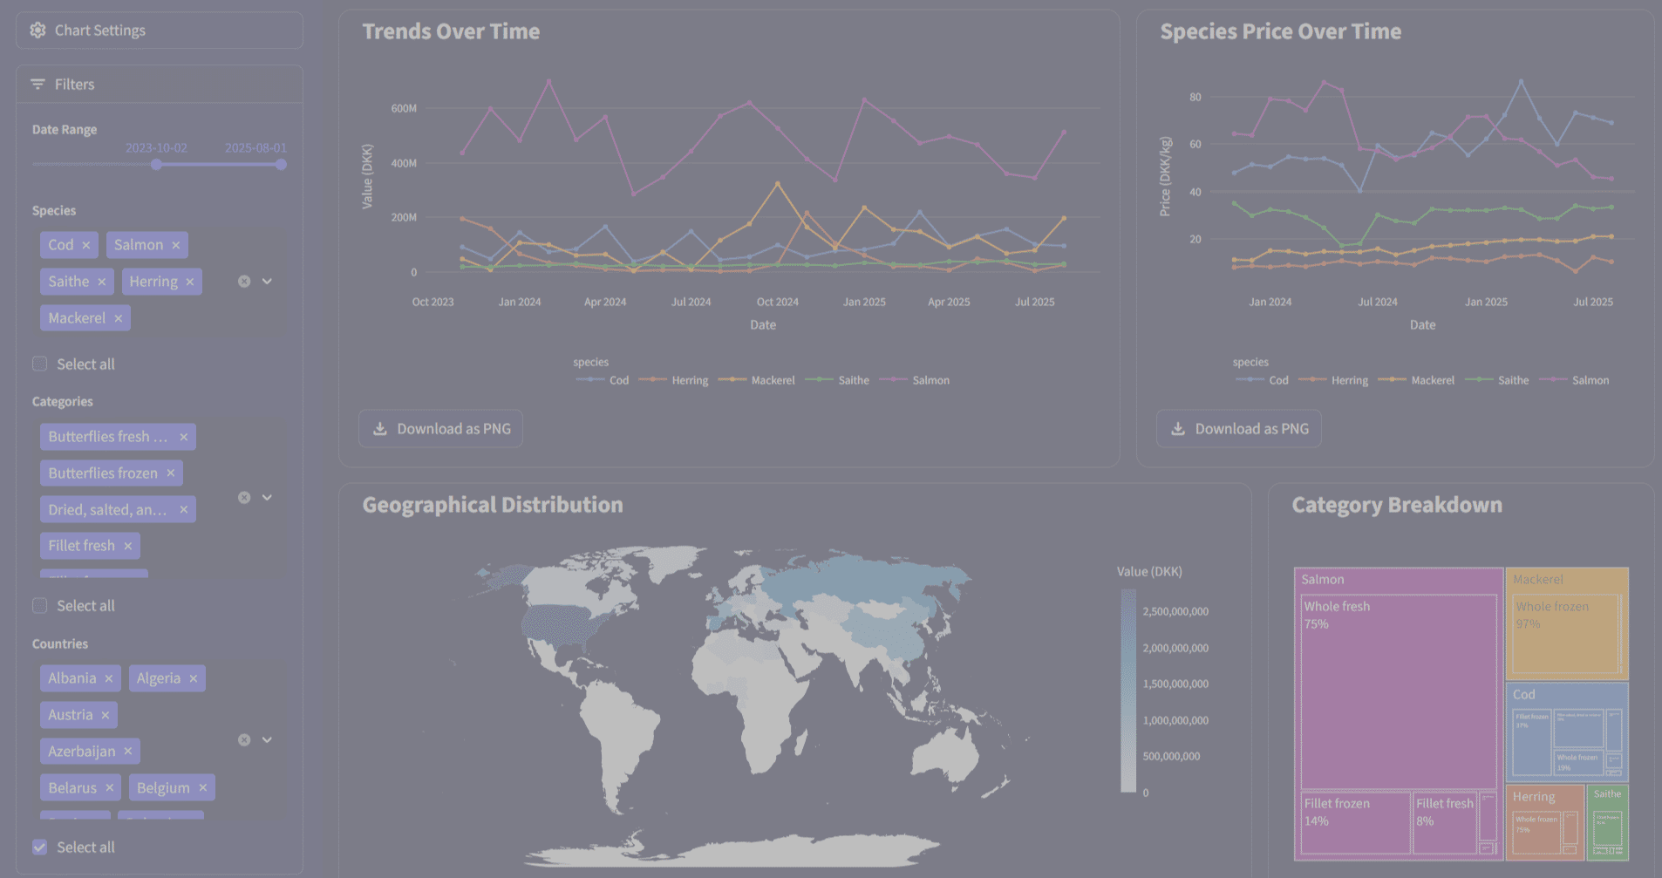Remove the Albania country tag

tap(109, 679)
